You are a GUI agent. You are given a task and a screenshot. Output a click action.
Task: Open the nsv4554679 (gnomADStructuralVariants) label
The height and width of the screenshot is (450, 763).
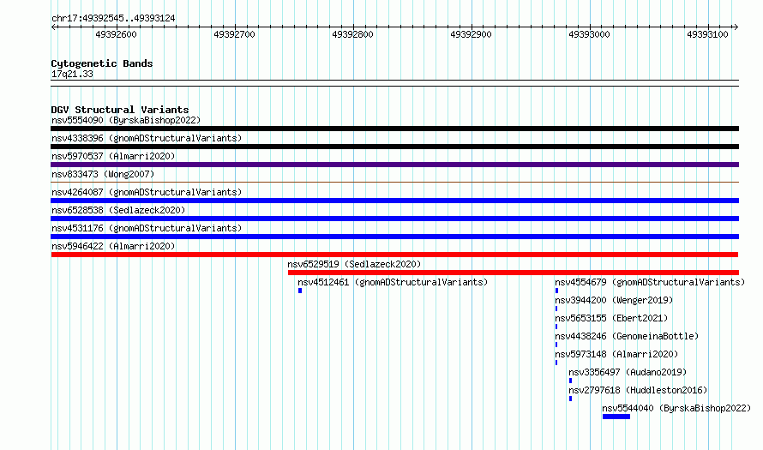pyautogui.click(x=650, y=282)
